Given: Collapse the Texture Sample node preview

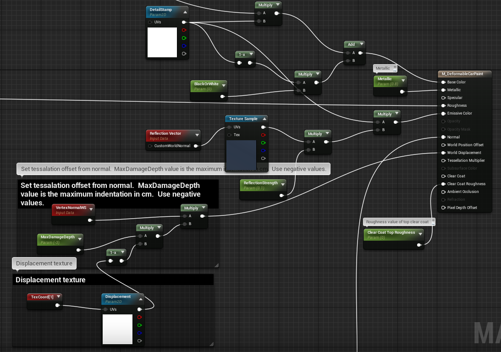Looking at the screenshot, I should click(x=263, y=119).
